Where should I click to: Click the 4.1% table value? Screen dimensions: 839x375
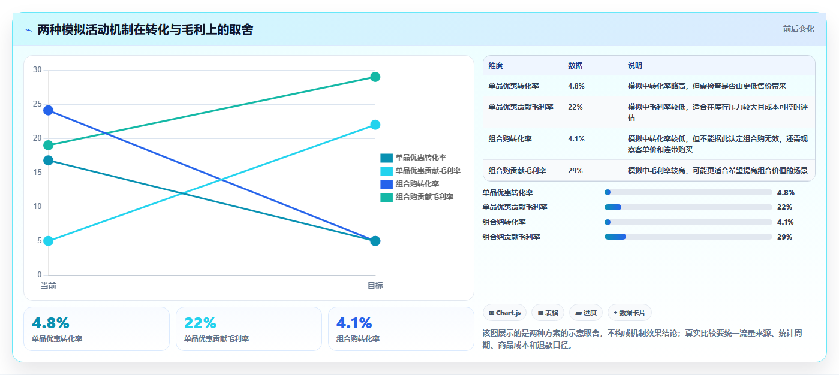point(576,139)
